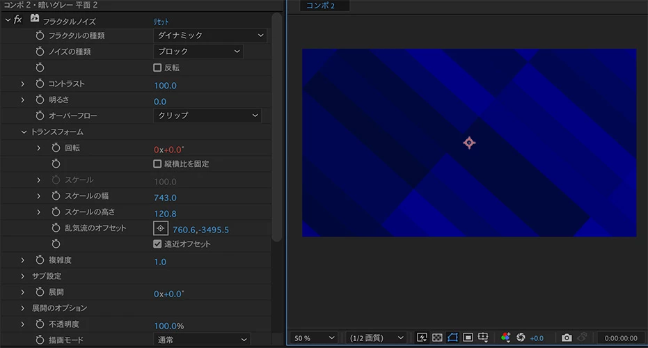Collapse the フラクタルノイズ effect group
The width and height of the screenshot is (648, 348).
8,20
